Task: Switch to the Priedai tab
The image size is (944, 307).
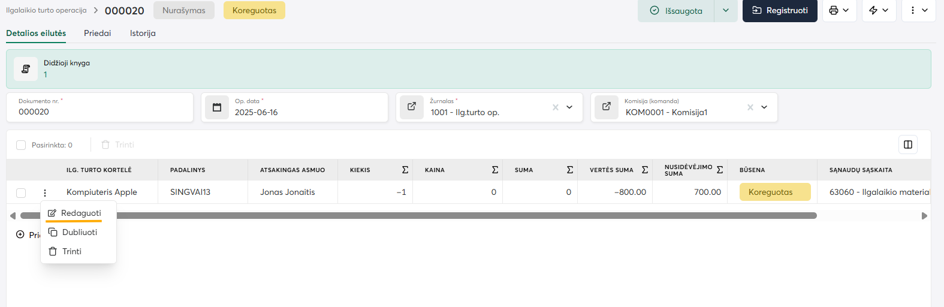Action: pos(97,33)
